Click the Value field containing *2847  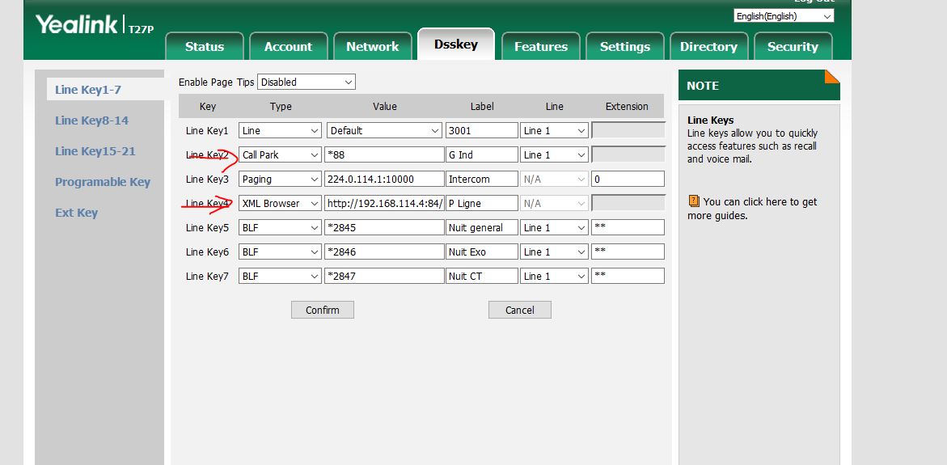pyautogui.click(x=384, y=276)
